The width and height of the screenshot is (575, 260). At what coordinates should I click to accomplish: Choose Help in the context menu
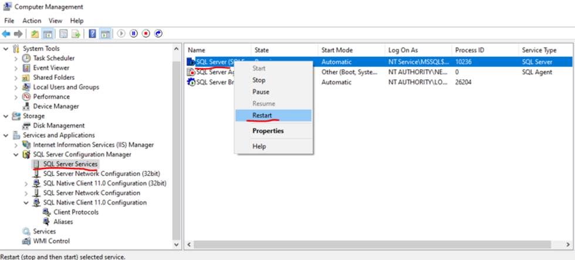(x=273, y=146)
